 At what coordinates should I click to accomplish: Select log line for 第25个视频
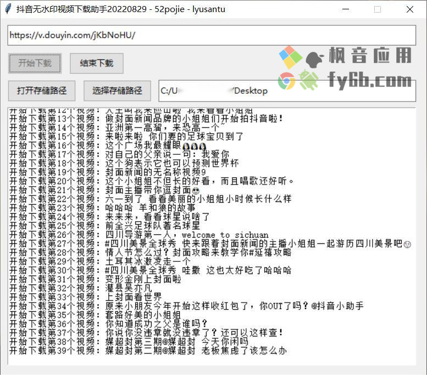(x=105, y=226)
